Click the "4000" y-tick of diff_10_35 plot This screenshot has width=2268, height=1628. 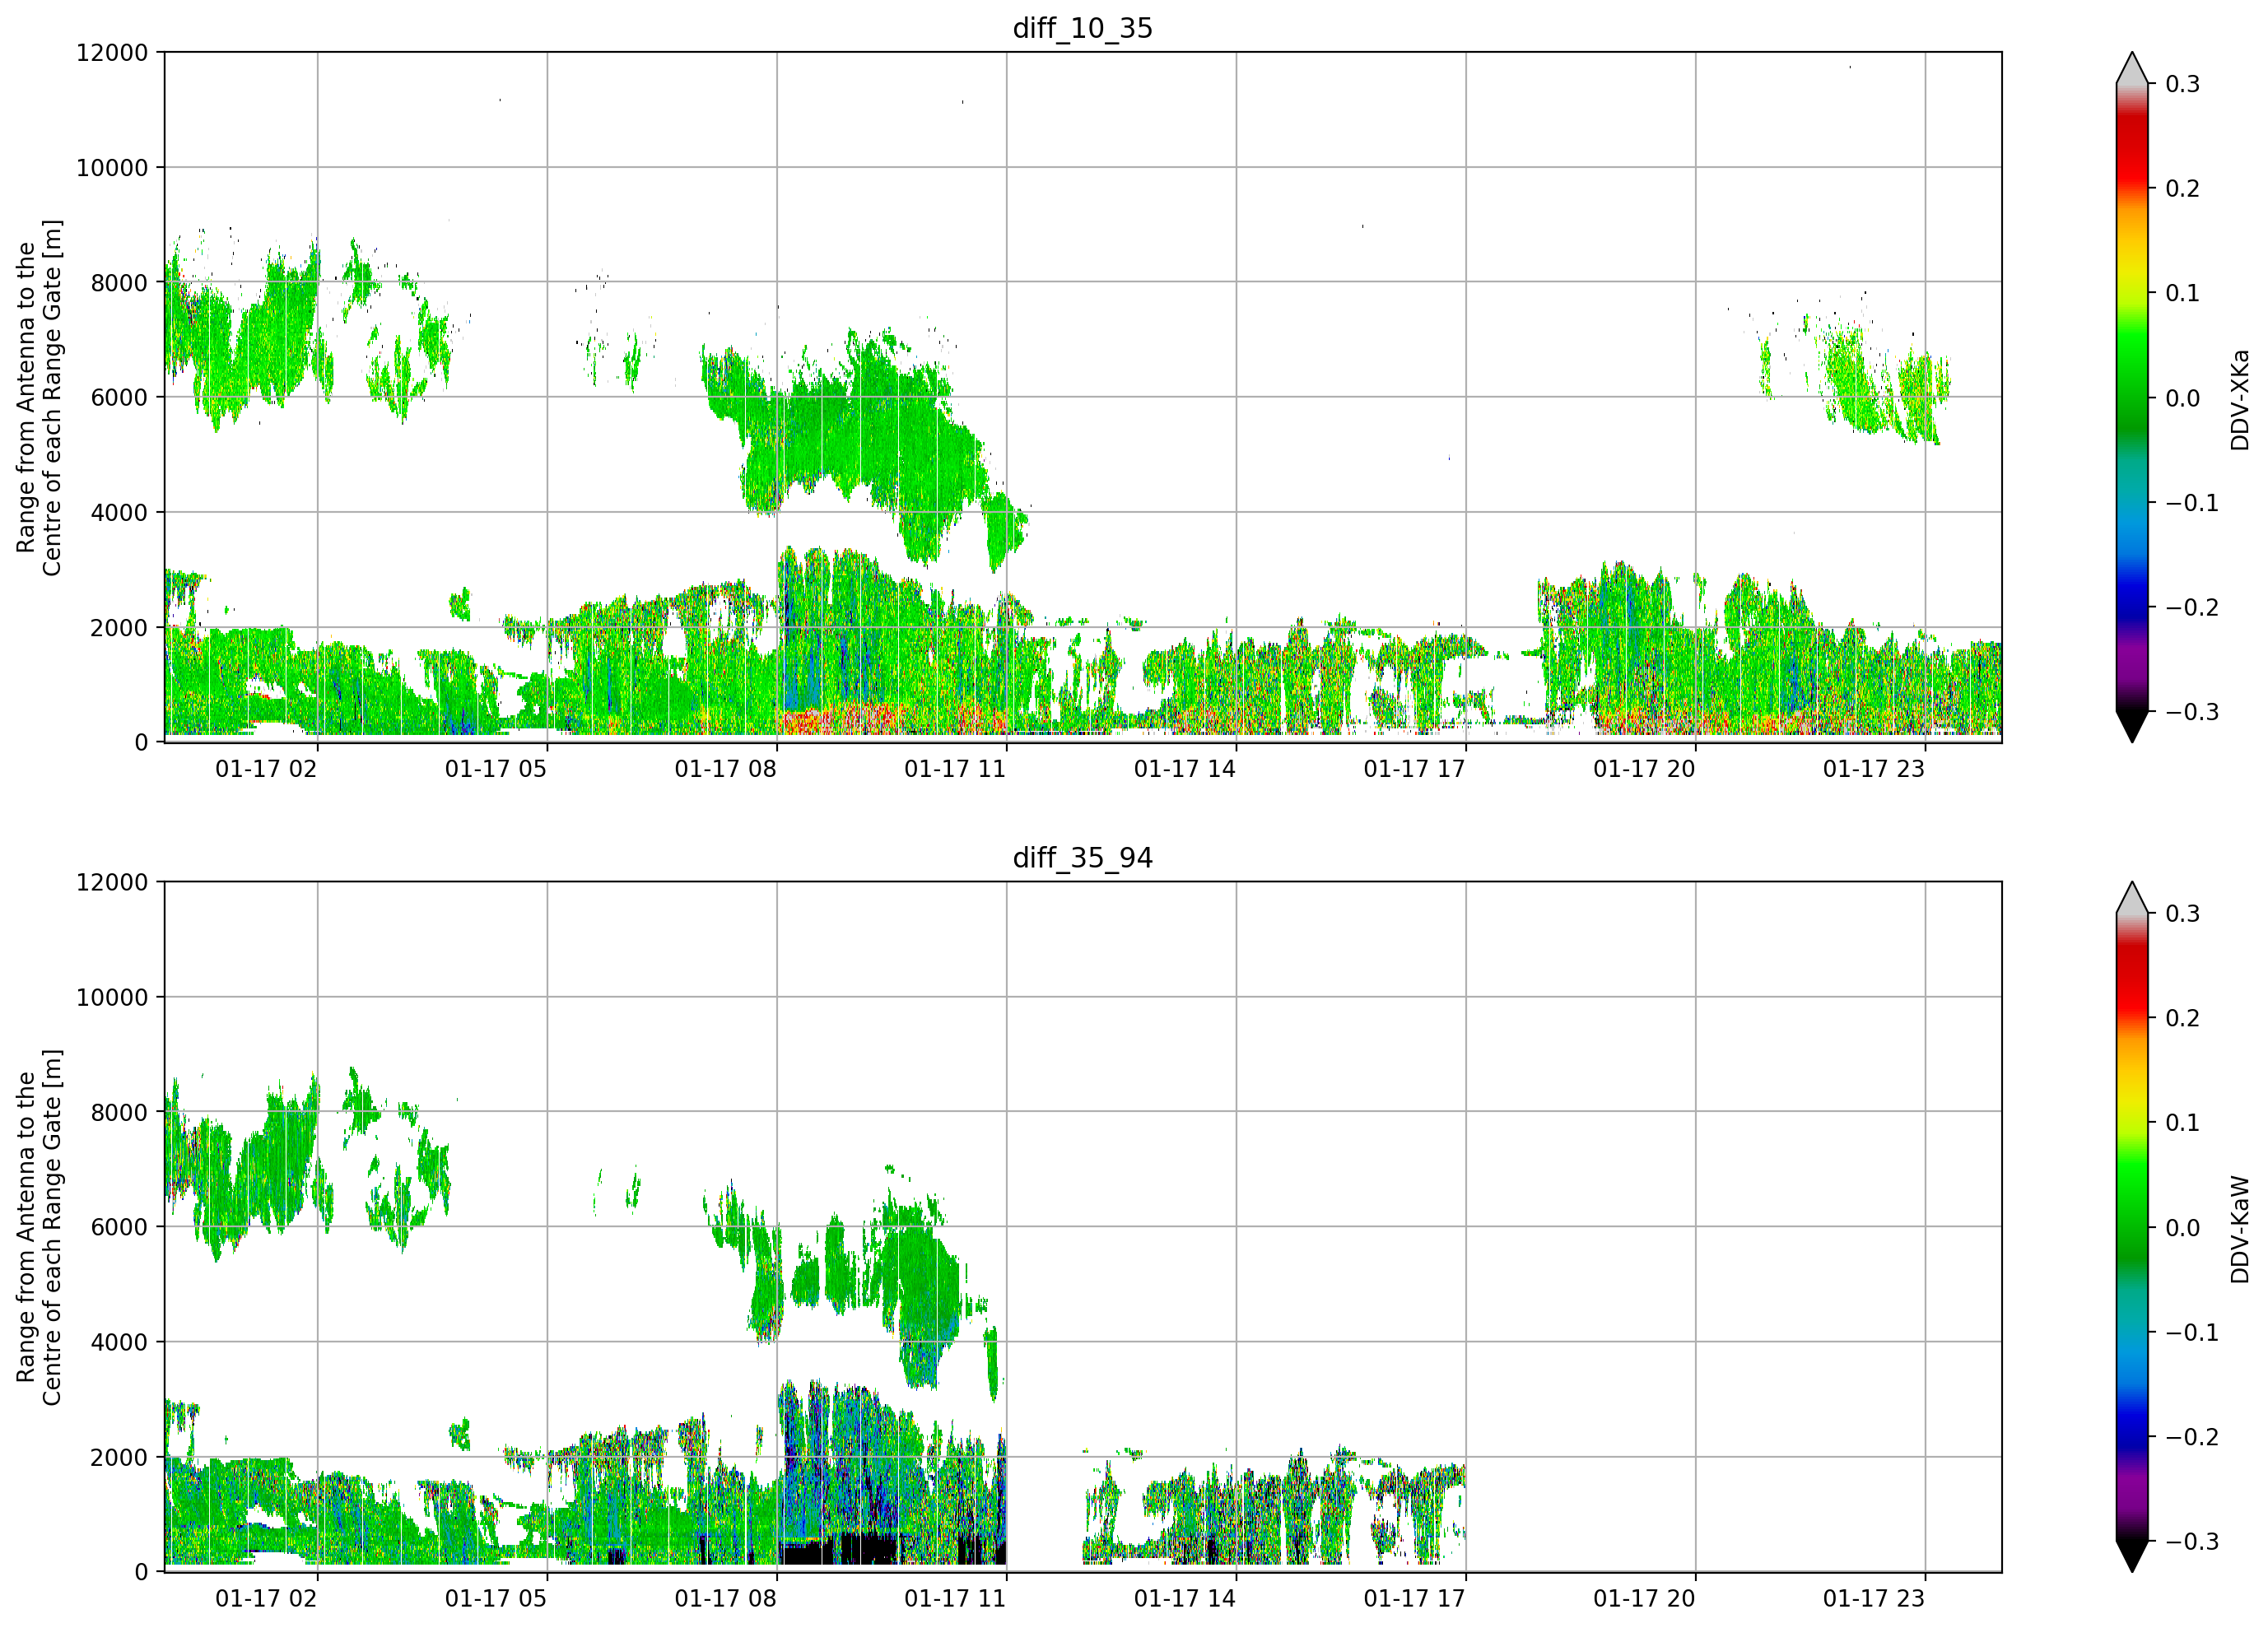119,513
